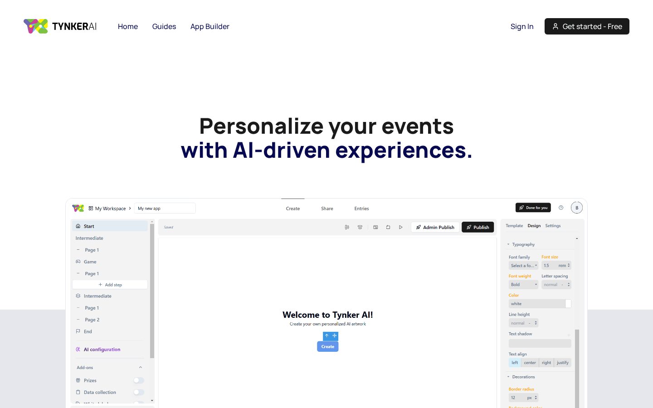Viewport: 653px width, 408px height.
Task: Adjust the Letter spacing stepper
Action: point(569,285)
